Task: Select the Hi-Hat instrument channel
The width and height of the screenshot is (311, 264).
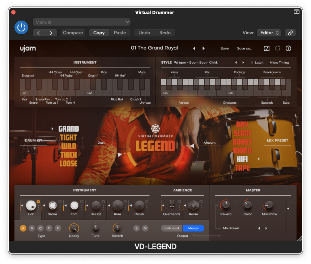Action: (96, 205)
